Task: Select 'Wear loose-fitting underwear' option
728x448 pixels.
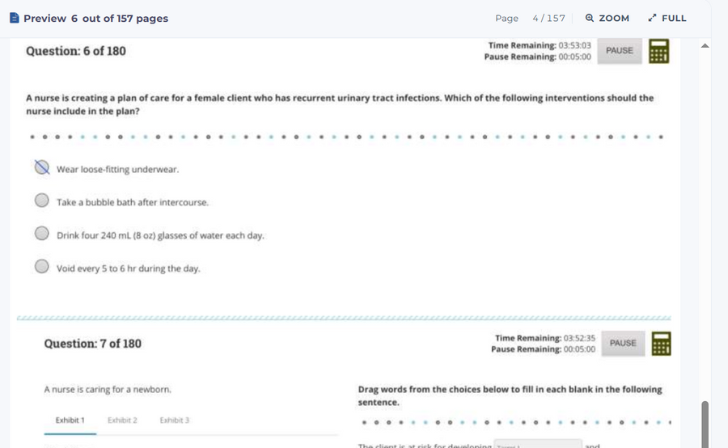Action: point(42,167)
